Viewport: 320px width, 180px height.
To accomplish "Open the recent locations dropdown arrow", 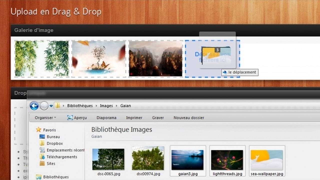I will (x=51, y=106).
